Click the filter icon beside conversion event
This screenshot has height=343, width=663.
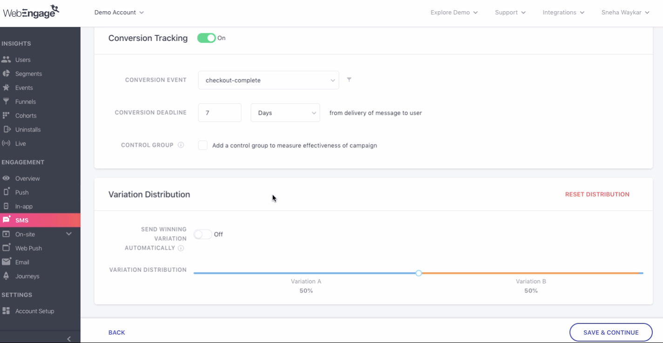coord(349,80)
